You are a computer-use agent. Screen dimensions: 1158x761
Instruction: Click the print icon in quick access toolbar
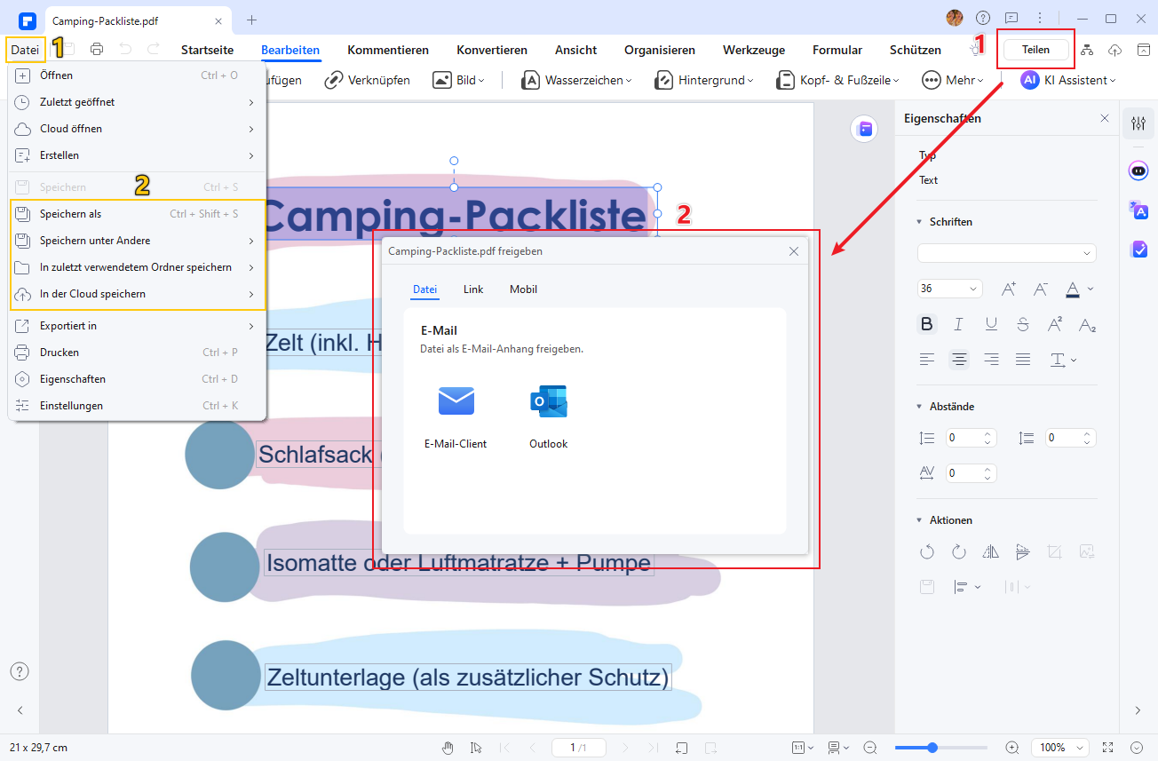click(x=97, y=50)
